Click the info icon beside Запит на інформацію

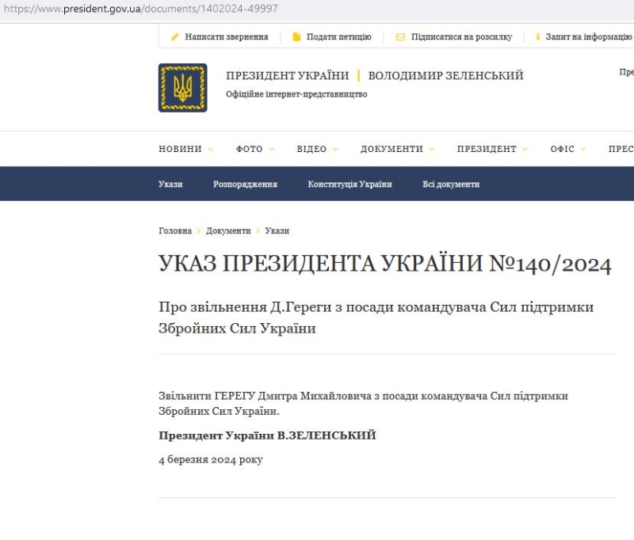point(538,37)
